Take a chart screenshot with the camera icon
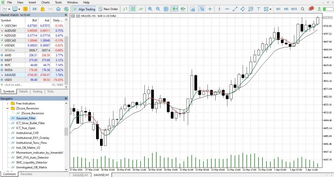Viewport: 334px width, 177px height. point(193,9)
